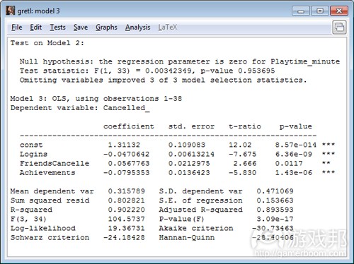
Task: Open the Save menu
Action: pos(81,28)
